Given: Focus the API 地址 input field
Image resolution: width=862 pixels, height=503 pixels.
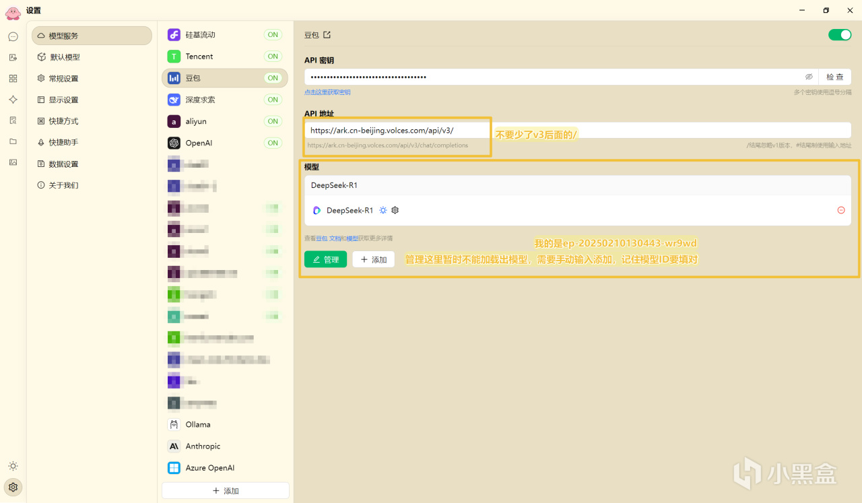Looking at the screenshot, I should 578,131.
